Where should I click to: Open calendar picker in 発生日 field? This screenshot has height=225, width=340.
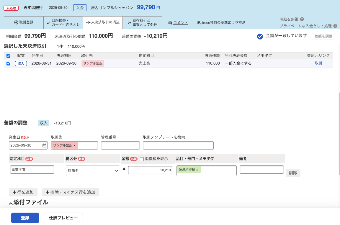[x=44, y=145]
